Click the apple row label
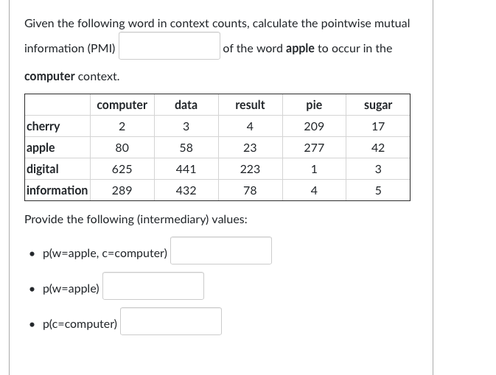 coord(41,147)
